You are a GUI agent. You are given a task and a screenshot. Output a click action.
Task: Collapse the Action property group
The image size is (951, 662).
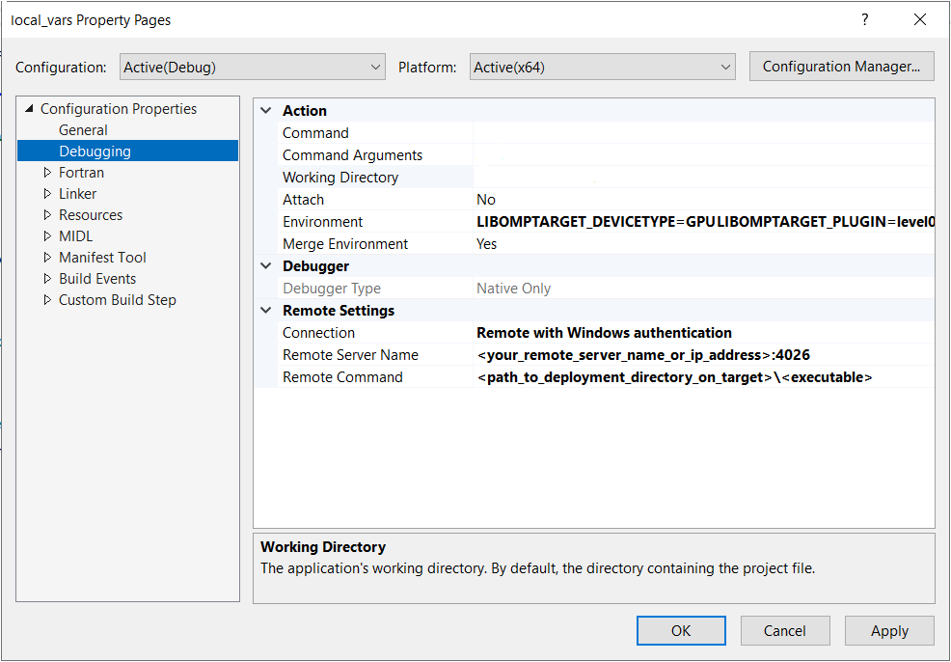(x=265, y=110)
